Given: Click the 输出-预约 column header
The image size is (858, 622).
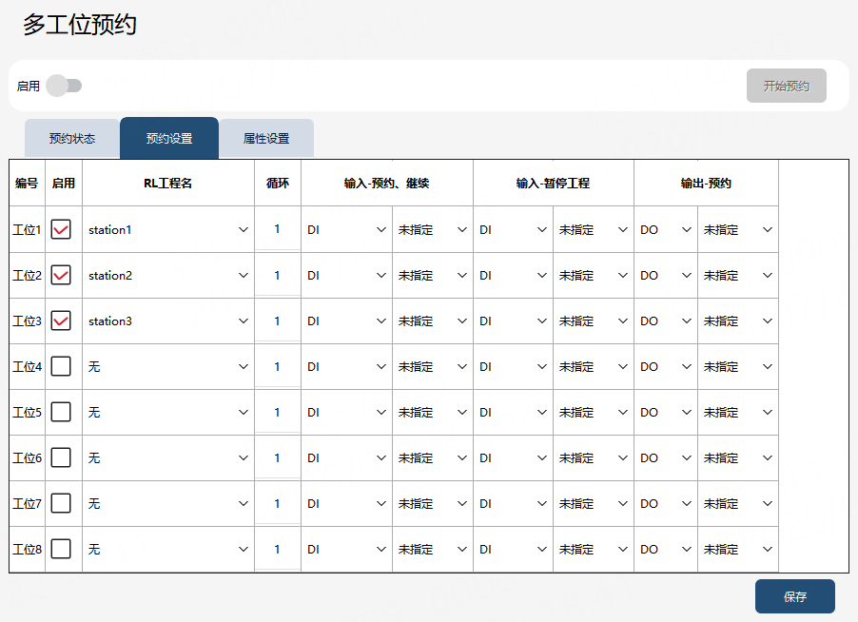Looking at the screenshot, I should pyautogui.click(x=706, y=184).
